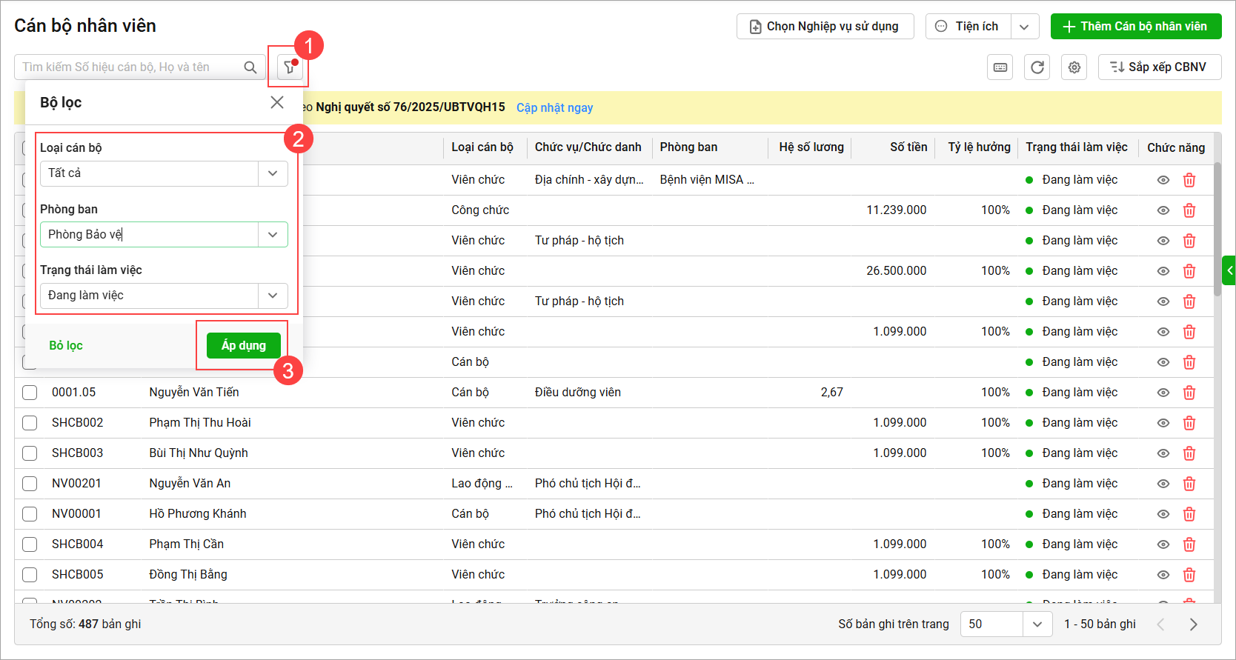This screenshot has width=1236, height=660.
Task: Click Chọn Nghiệp vụ sử dụng
Action: pyautogui.click(x=825, y=27)
